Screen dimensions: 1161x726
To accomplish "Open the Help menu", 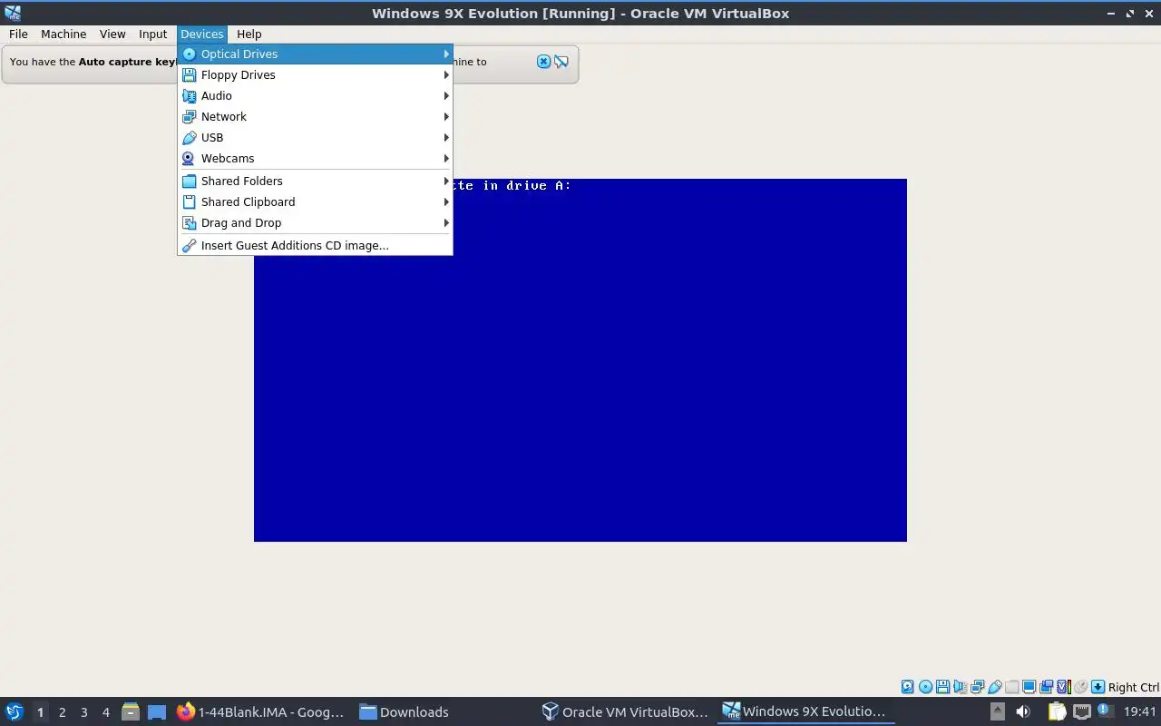I will (249, 34).
